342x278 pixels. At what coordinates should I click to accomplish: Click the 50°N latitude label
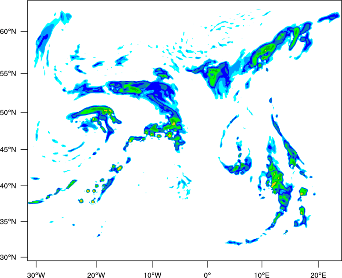click(8, 112)
